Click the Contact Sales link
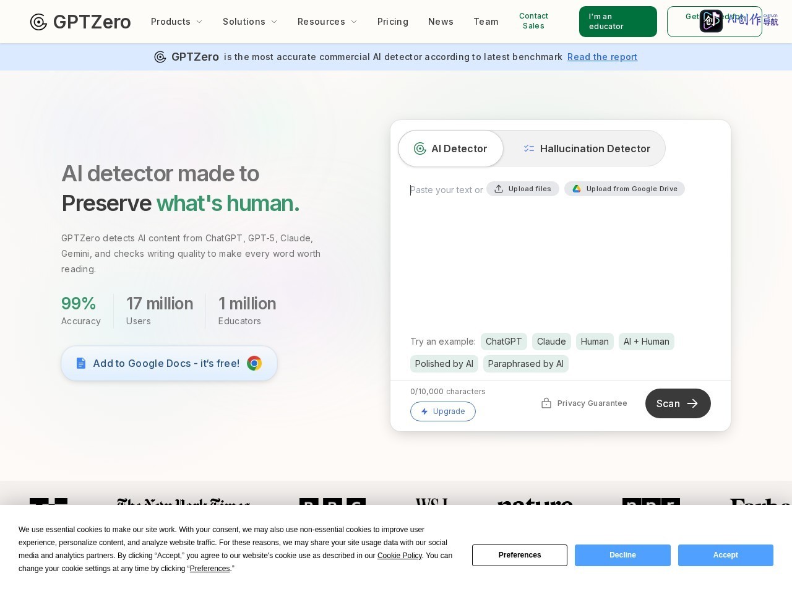This screenshot has width=792, height=594. tap(533, 21)
